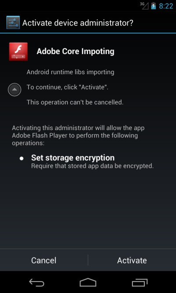Tap "Require that stored app data be encrypted"
The width and height of the screenshot is (176, 293).
point(92,166)
